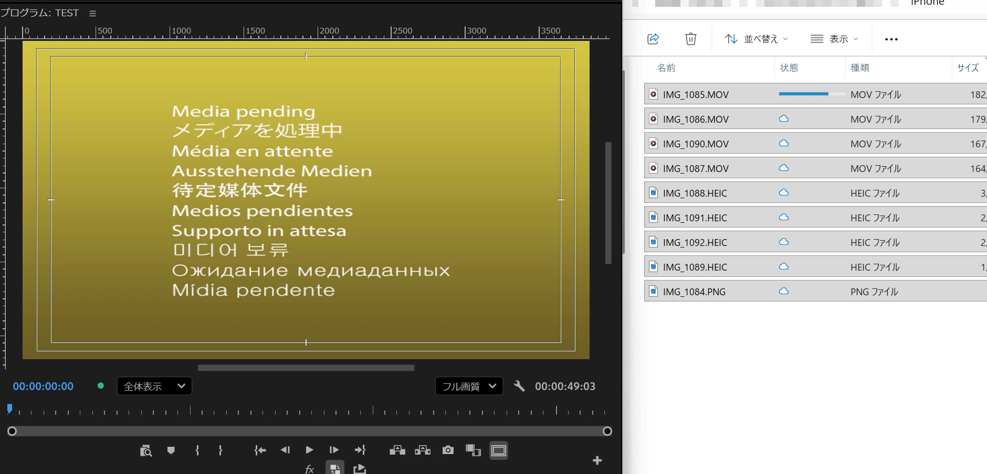Image resolution: width=987 pixels, height=474 pixels.
Task: Step back one frame
Action: pyautogui.click(x=285, y=450)
